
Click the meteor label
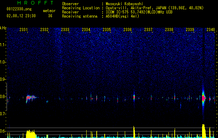49,11
